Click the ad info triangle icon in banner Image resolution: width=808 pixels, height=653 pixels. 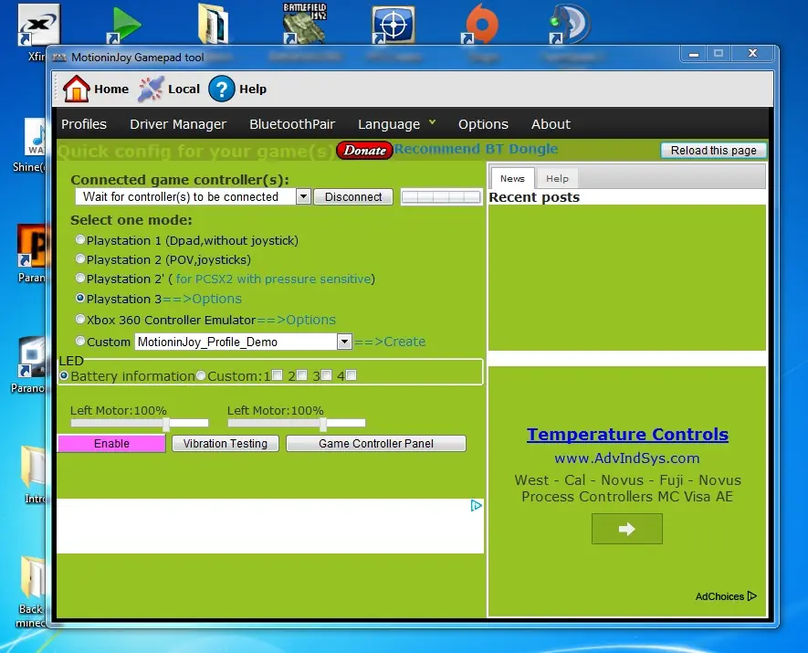point(477,506)
